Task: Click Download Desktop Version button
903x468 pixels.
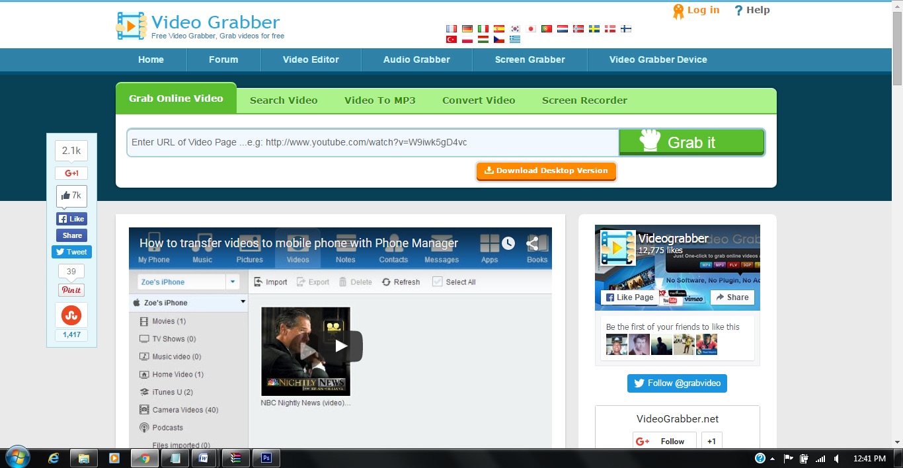Action: (x=546, y=171)
